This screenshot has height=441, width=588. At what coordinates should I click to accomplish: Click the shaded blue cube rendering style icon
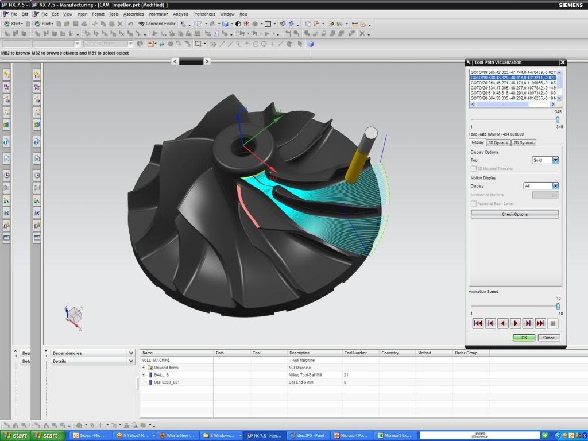click(x=225, y=24)
